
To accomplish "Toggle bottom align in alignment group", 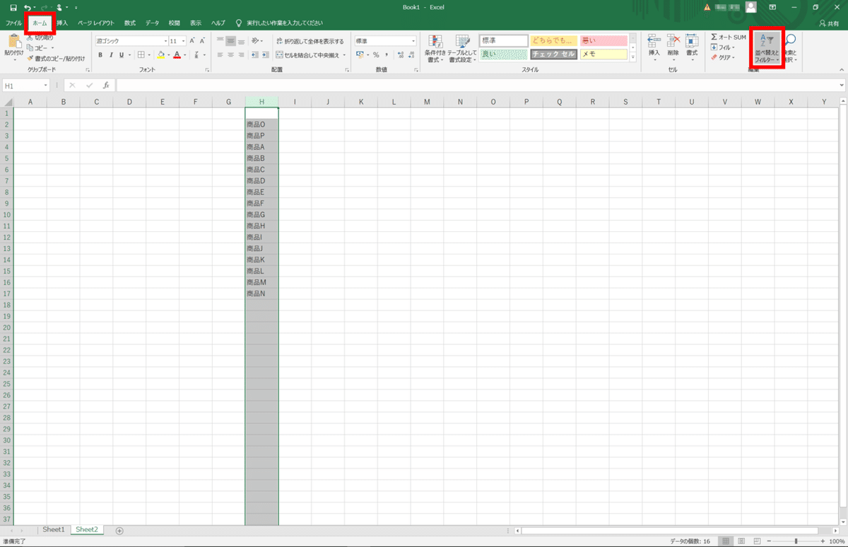I will click(x=240, y=41).
